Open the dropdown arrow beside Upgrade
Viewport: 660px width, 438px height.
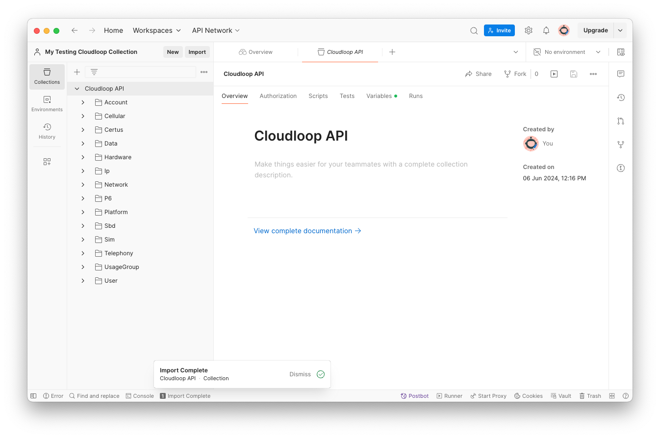[x=620, y=30]
